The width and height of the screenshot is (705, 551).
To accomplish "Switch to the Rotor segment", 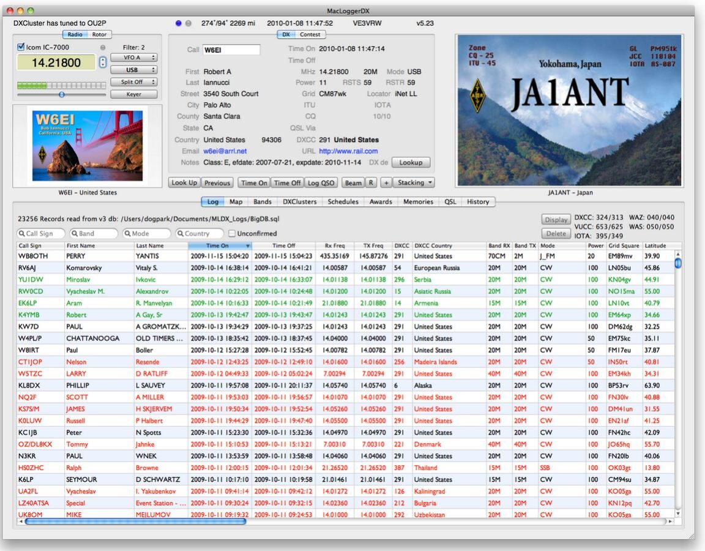I will tap(99, 35).
